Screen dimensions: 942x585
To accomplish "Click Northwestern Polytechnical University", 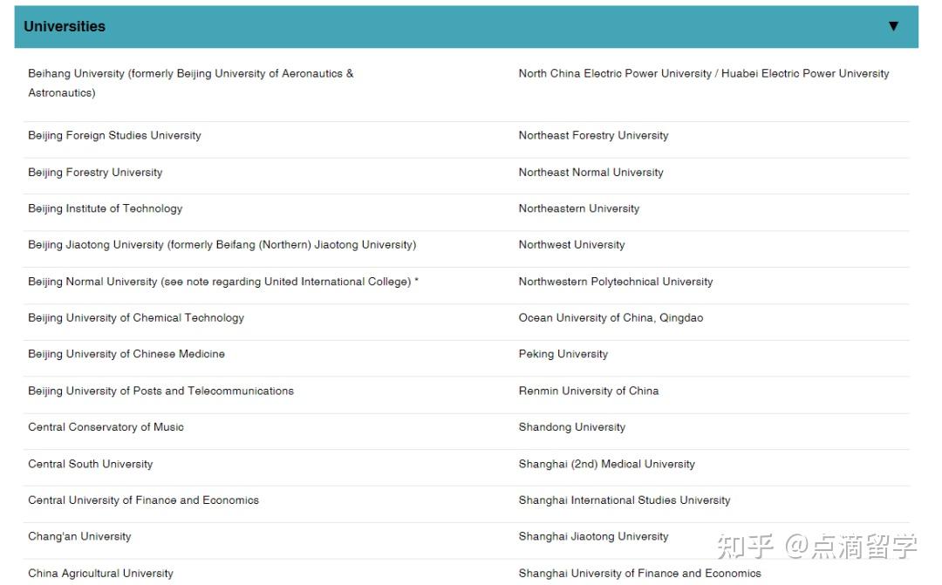I will pos(615,282).
